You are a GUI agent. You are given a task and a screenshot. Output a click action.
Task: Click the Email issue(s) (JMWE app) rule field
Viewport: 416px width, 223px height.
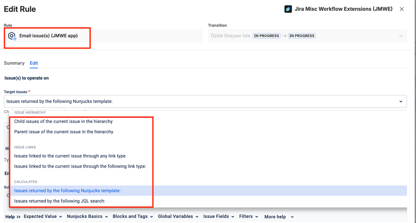pyautogui.click(x=103, y=36)
